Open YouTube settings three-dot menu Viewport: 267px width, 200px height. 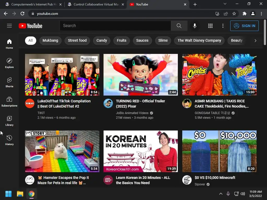point(223,26)
